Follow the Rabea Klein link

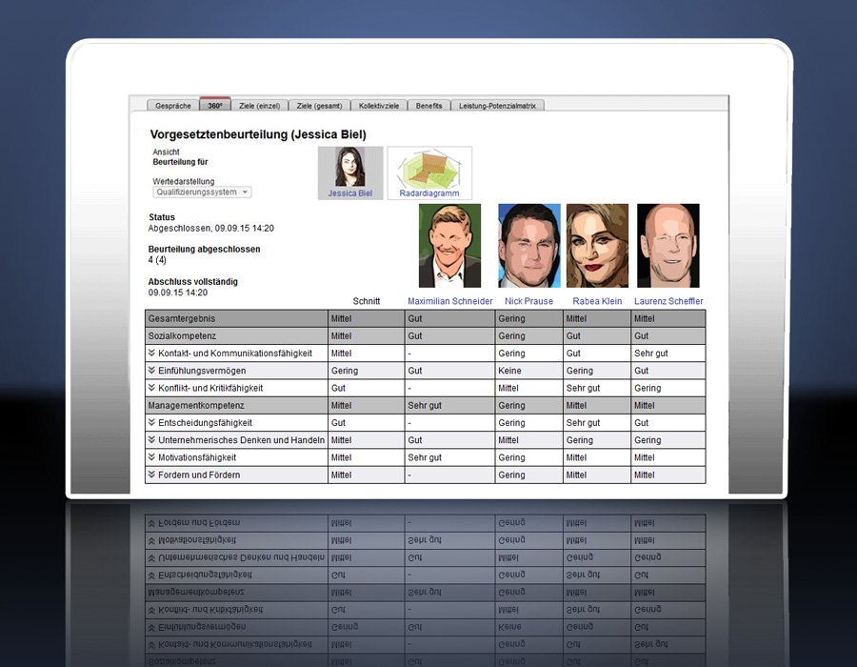pyautogui.click(x=596, y=301)
